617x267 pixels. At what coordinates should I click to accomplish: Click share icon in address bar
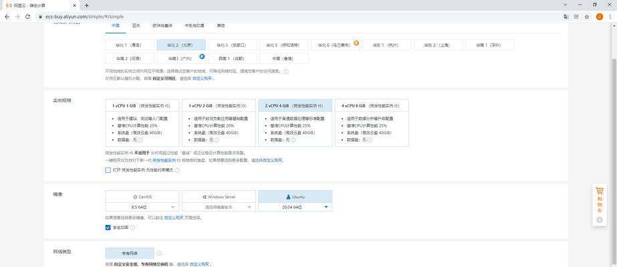point(576,17)
